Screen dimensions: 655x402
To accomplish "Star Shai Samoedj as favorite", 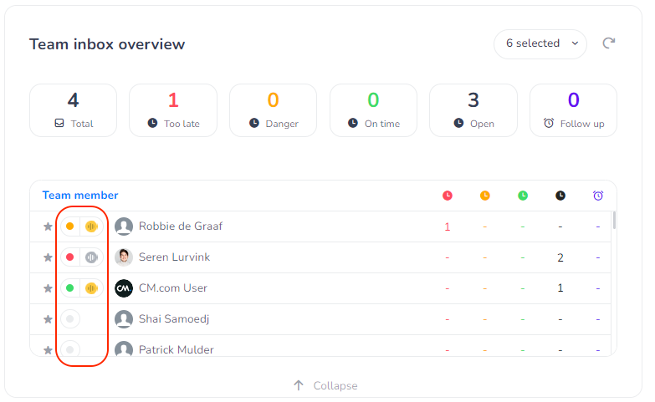I will pos(48,319).
